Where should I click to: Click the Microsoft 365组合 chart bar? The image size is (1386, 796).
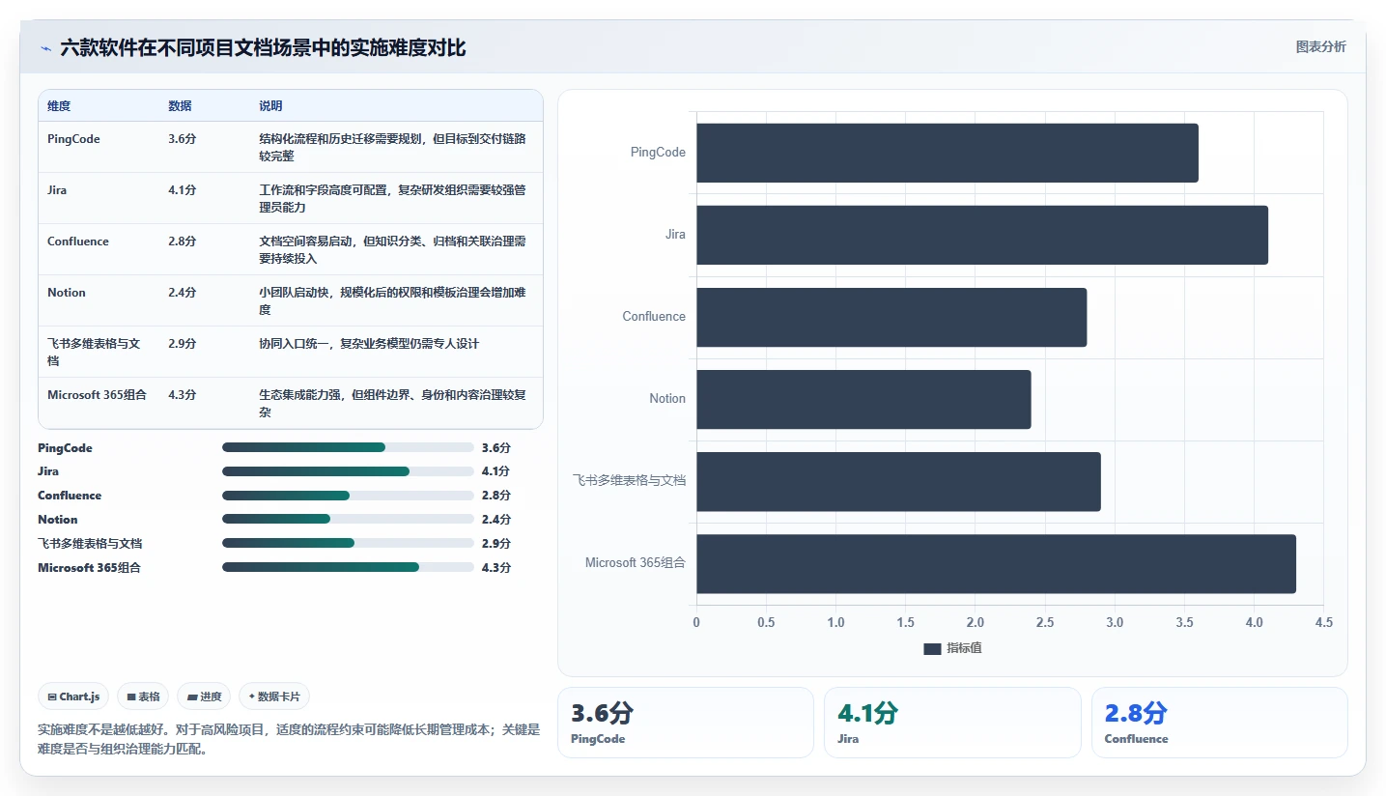(996, 563)
